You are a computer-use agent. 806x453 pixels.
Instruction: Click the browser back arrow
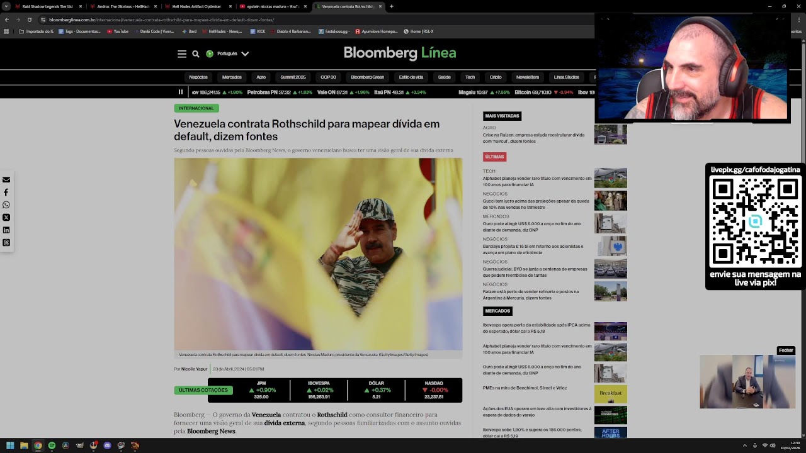[x=7, y=20]
